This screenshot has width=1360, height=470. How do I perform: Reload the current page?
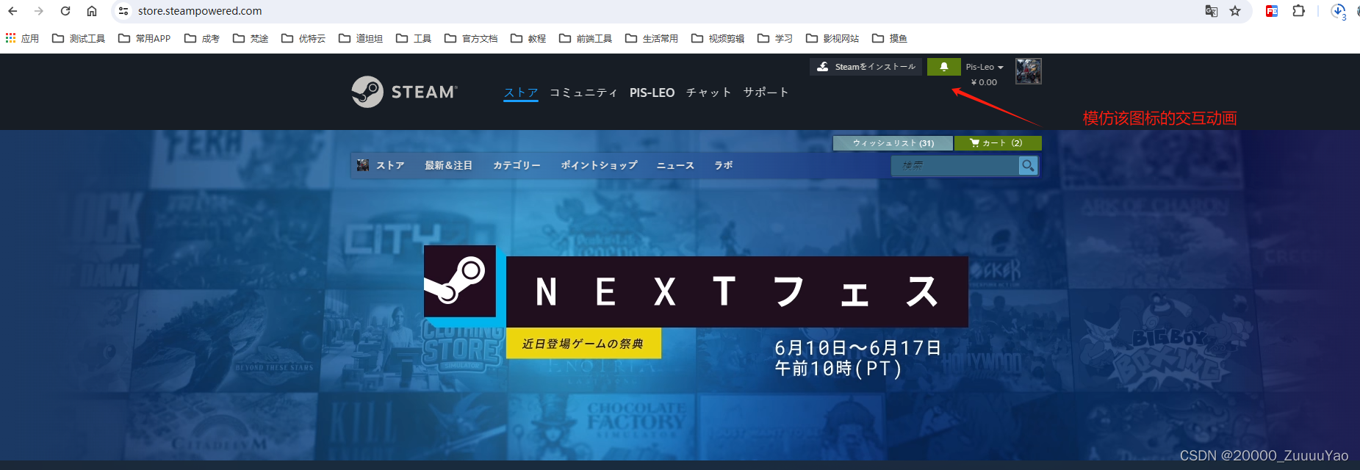(65, 11)
